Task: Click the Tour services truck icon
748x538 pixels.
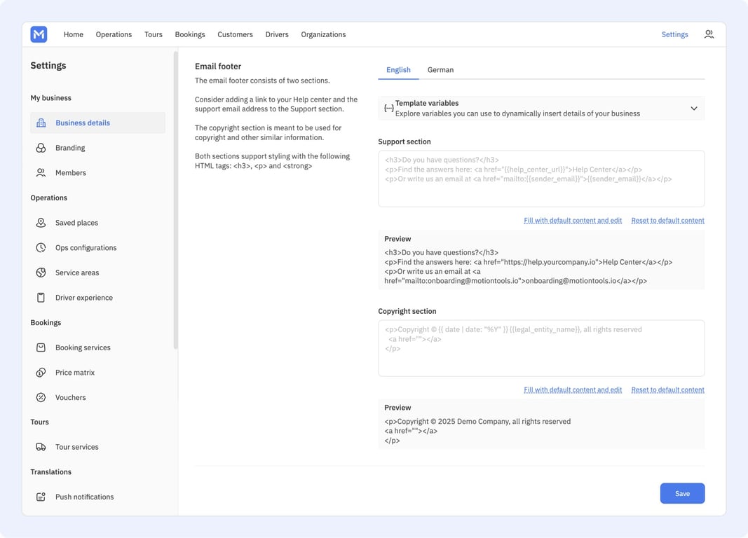Action: (41, 447)
